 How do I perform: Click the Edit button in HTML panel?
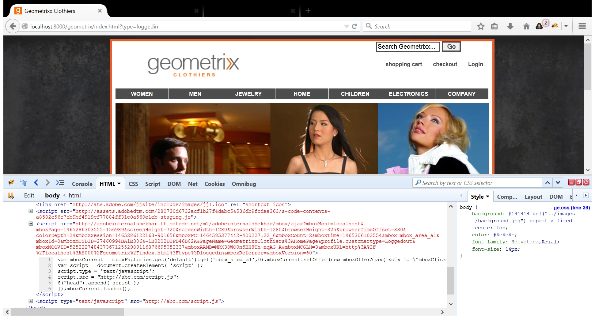(29, 195)
